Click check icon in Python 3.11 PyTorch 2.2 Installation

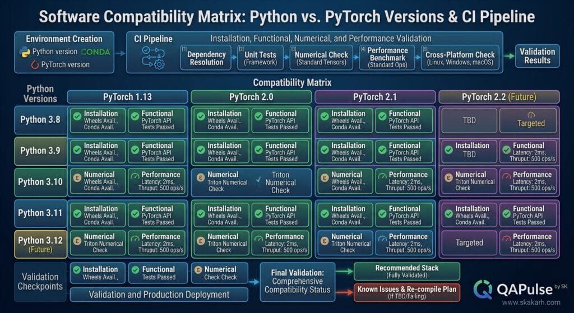448,213
